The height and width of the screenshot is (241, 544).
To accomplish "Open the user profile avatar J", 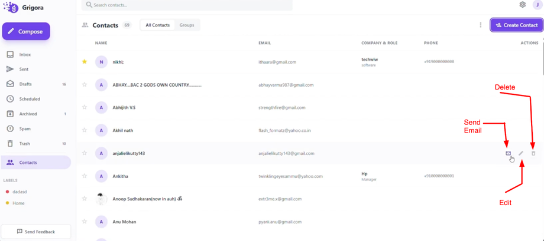I will [537, 5].
